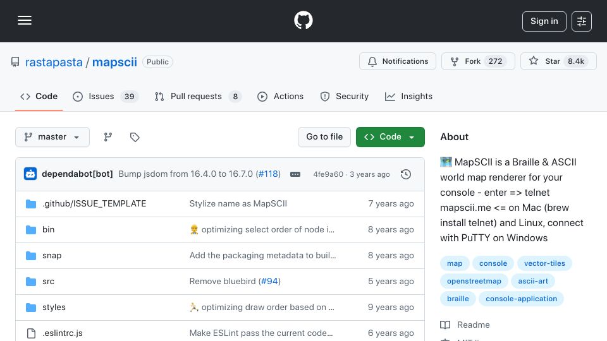View tags via the tag icon
Viewport: 607px width, 341px height.
pos(135,137)
